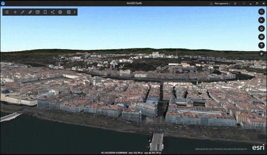Toggle 2D/3D view cube button
The height and width of the screenshot is (155, 267).
pos(261,37)
